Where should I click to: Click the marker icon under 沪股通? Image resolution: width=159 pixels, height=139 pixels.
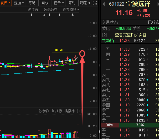32,15
